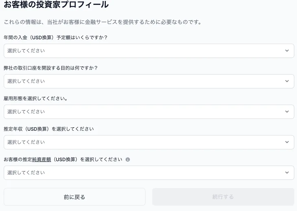Open the 推定年収 selection dropdown
297x211 pixels.
click(x=149, y=142)
